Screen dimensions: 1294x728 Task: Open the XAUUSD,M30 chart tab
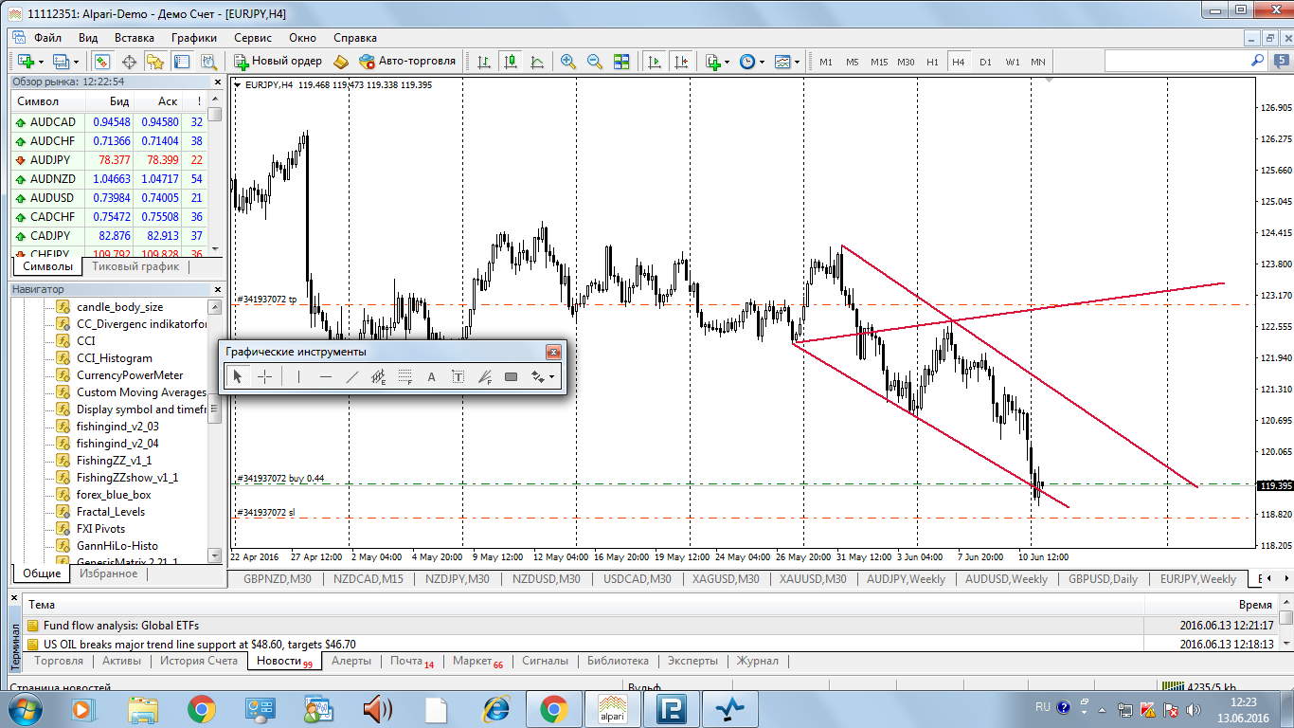(813, 579)
